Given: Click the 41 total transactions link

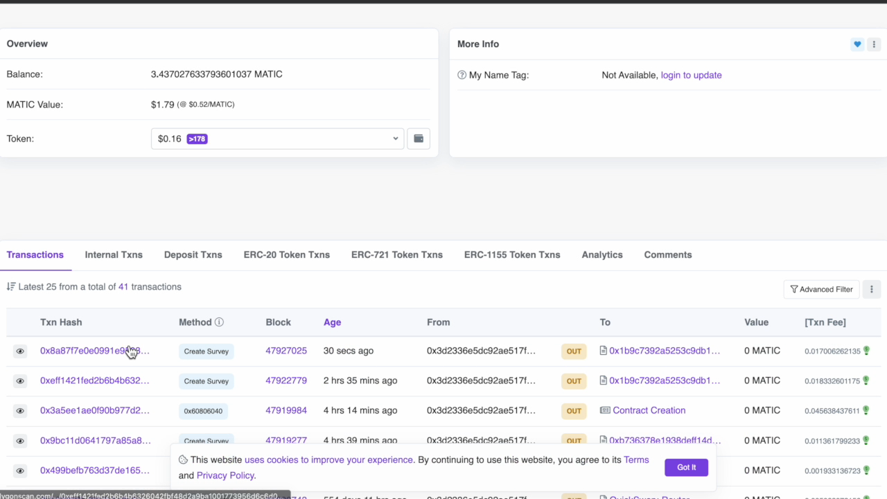Looking at the screenshot, I should 123,287.
